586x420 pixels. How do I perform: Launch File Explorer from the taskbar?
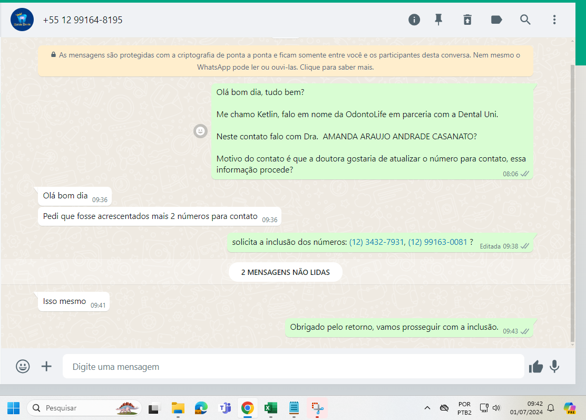pos(178,408)
